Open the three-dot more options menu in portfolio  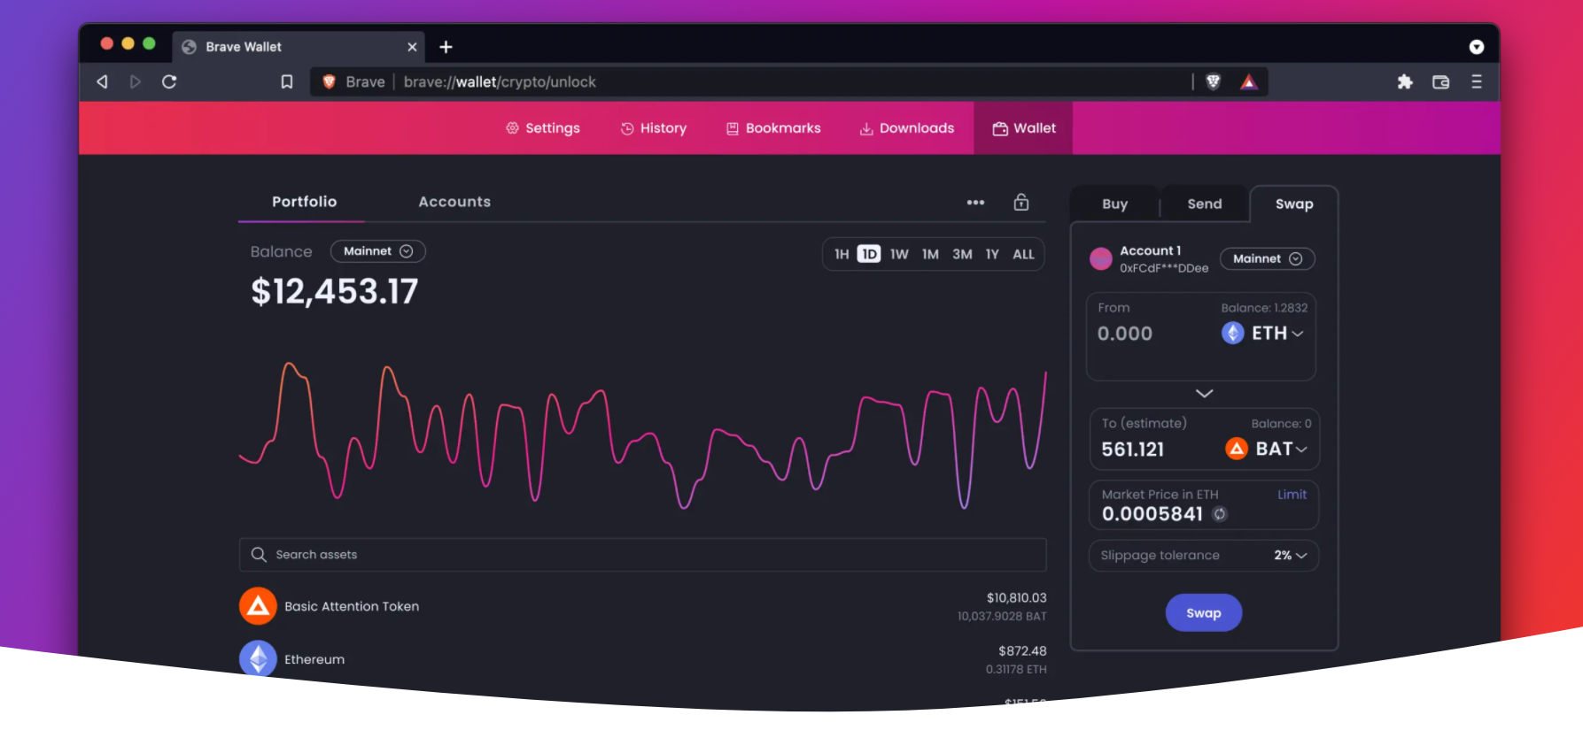click(976, 203)
